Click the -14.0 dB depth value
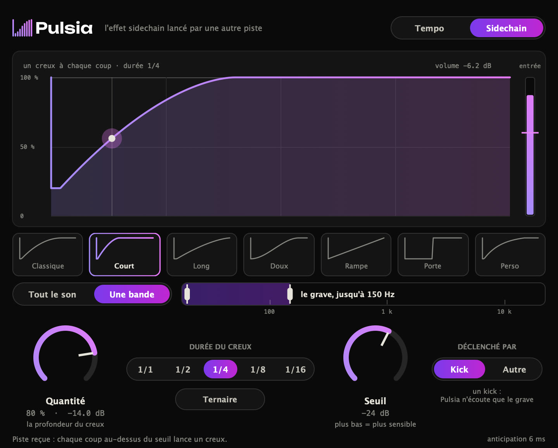 [86, 413]
